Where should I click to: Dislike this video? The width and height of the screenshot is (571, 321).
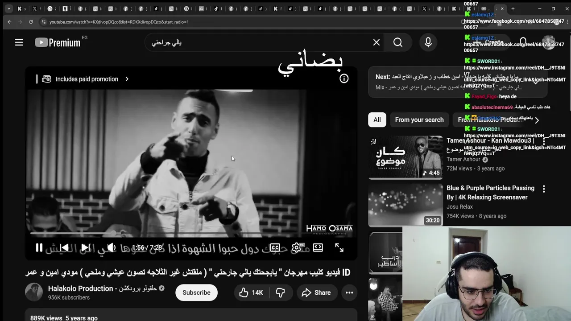tap(280, 292)
